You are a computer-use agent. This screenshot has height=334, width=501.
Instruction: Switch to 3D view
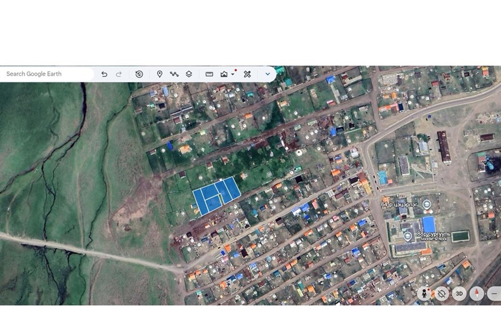click(x=459, y=294)
